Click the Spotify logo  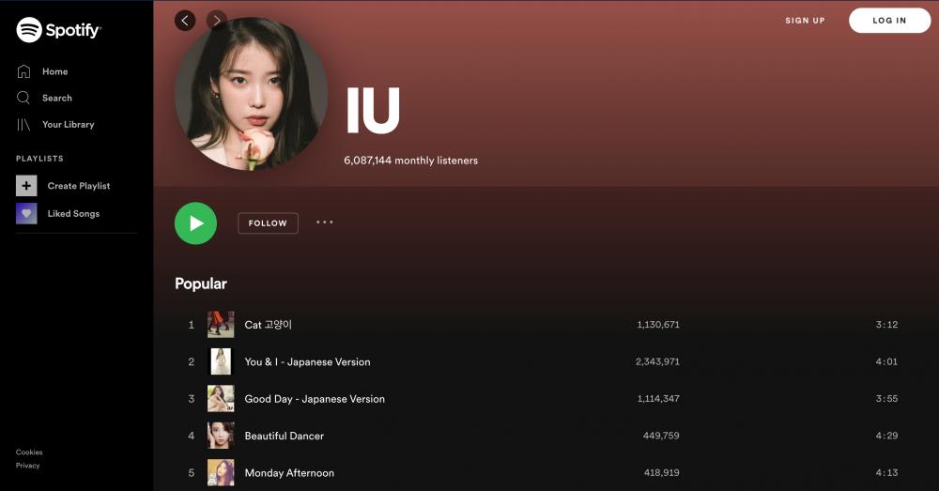click(58, 29)
